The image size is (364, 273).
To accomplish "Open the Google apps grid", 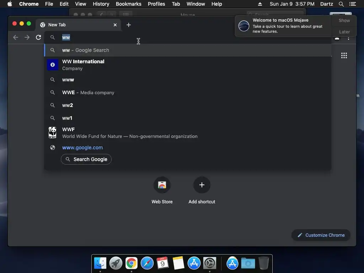I will click(x=344, y=55).
